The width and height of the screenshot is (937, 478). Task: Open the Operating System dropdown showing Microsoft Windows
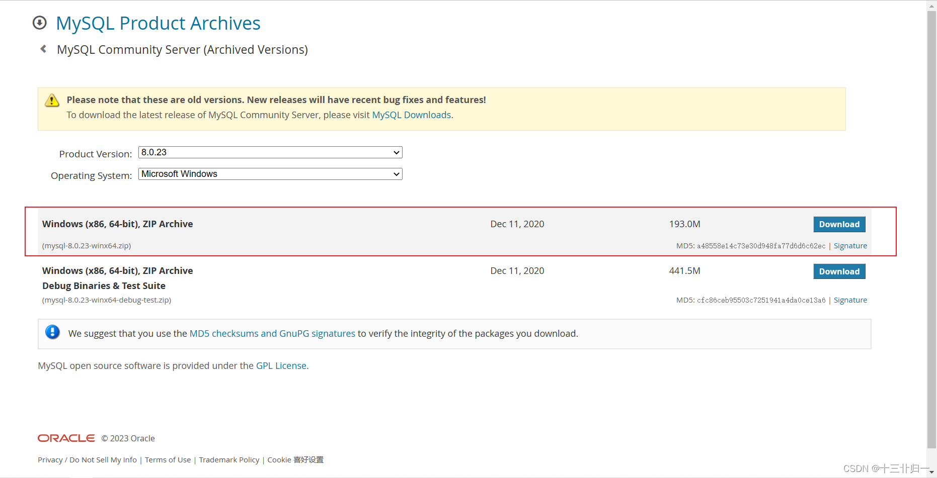point(270,174)
